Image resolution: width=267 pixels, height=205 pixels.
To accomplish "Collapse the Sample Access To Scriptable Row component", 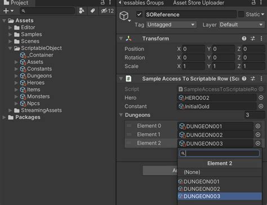I will point(121,78).
